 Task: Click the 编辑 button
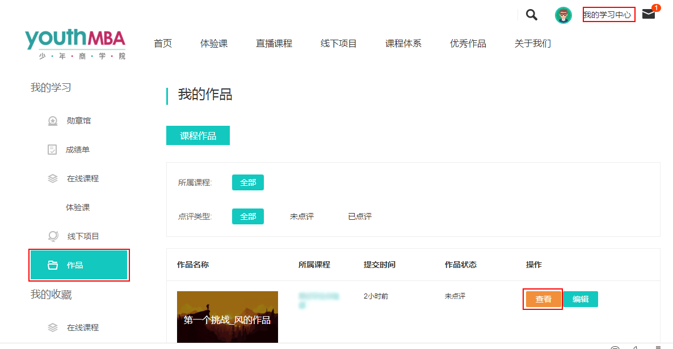[x=581, y=299]
